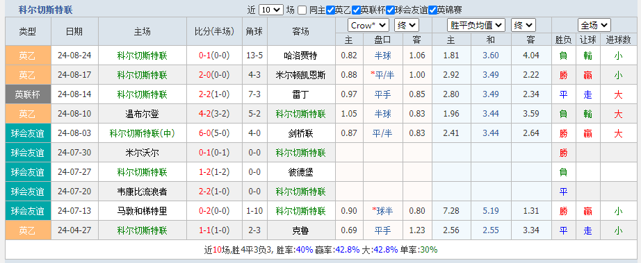Uncheck the 英乙 league filter
The image size is (641, 263).
pyautogui.click(x=330, y=10)
